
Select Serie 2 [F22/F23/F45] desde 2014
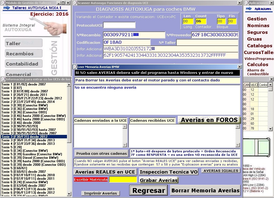[34, 102]
